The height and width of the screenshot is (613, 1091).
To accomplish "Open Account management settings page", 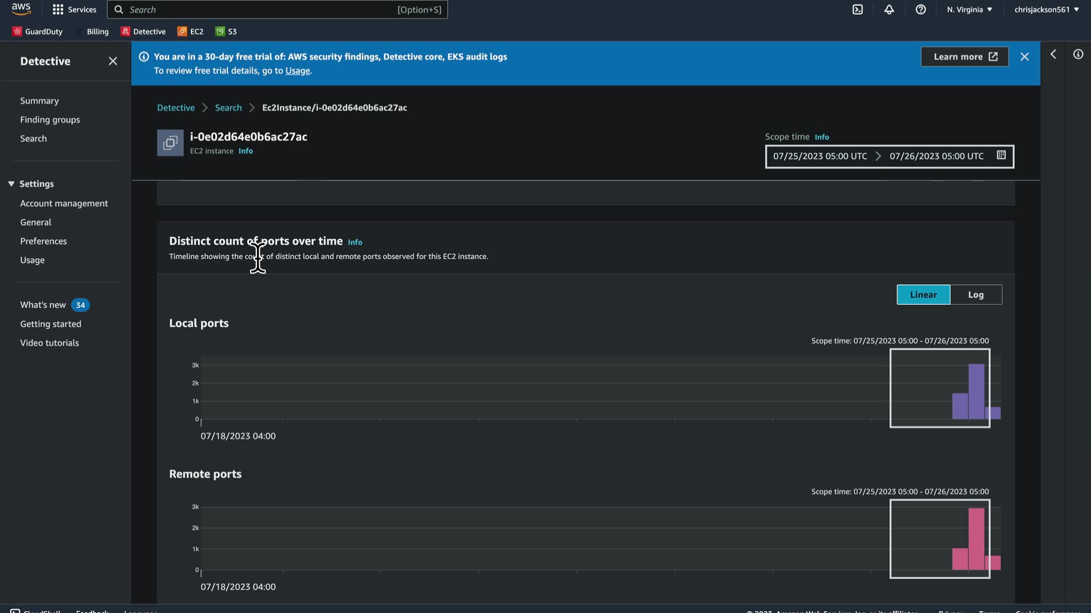I will pos(64,203).
